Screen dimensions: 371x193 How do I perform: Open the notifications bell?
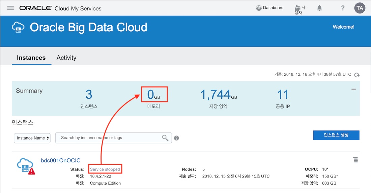tap(319, 8)
